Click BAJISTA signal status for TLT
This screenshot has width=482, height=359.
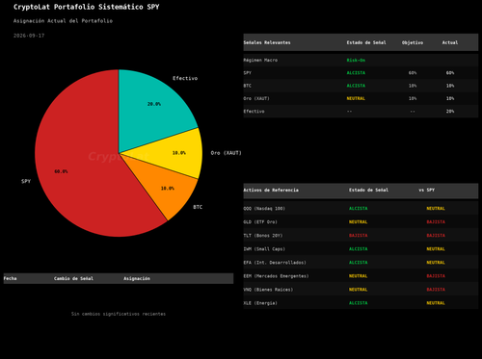[x=359, y=236]
